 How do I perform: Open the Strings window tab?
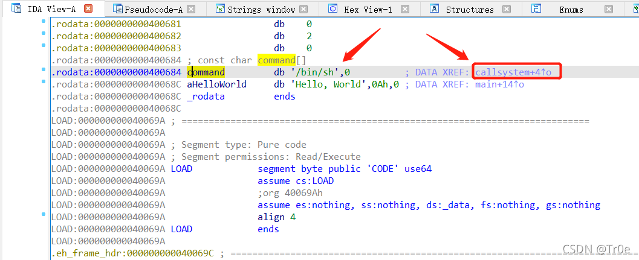[261, 10]
